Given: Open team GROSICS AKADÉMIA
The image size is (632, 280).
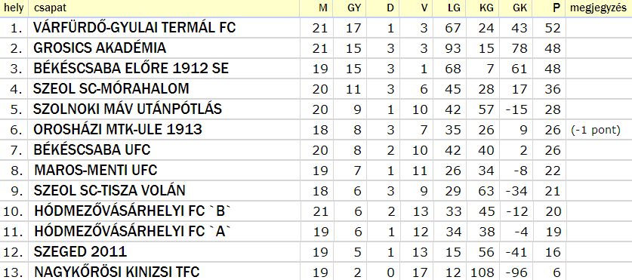Looking at the screenshot, I should [100, 48].
